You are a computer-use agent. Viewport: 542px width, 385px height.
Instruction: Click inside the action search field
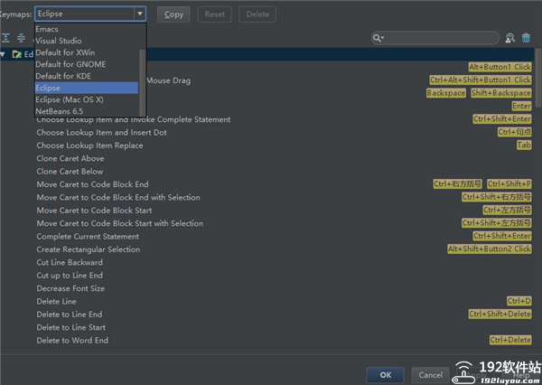435,38
